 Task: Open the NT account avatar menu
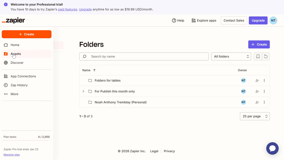[273, 20]
